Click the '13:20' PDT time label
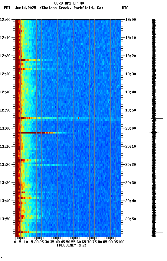Screen dimensions: 167x261 (x=5, y=165)
